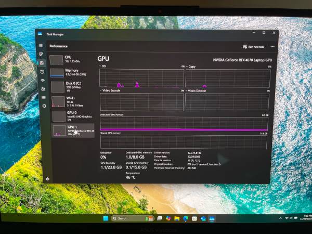This screenshot has height=234, width=312.
Task: Open the Services page icon
Action: tap(44, 106)
